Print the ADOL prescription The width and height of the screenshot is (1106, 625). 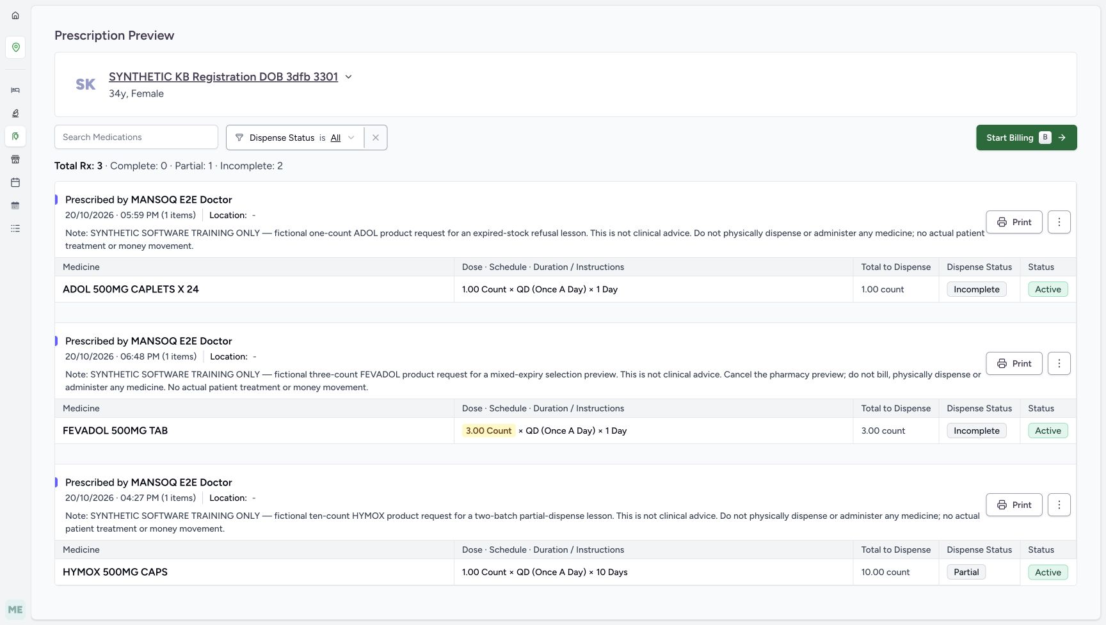tap(1014, 222)
